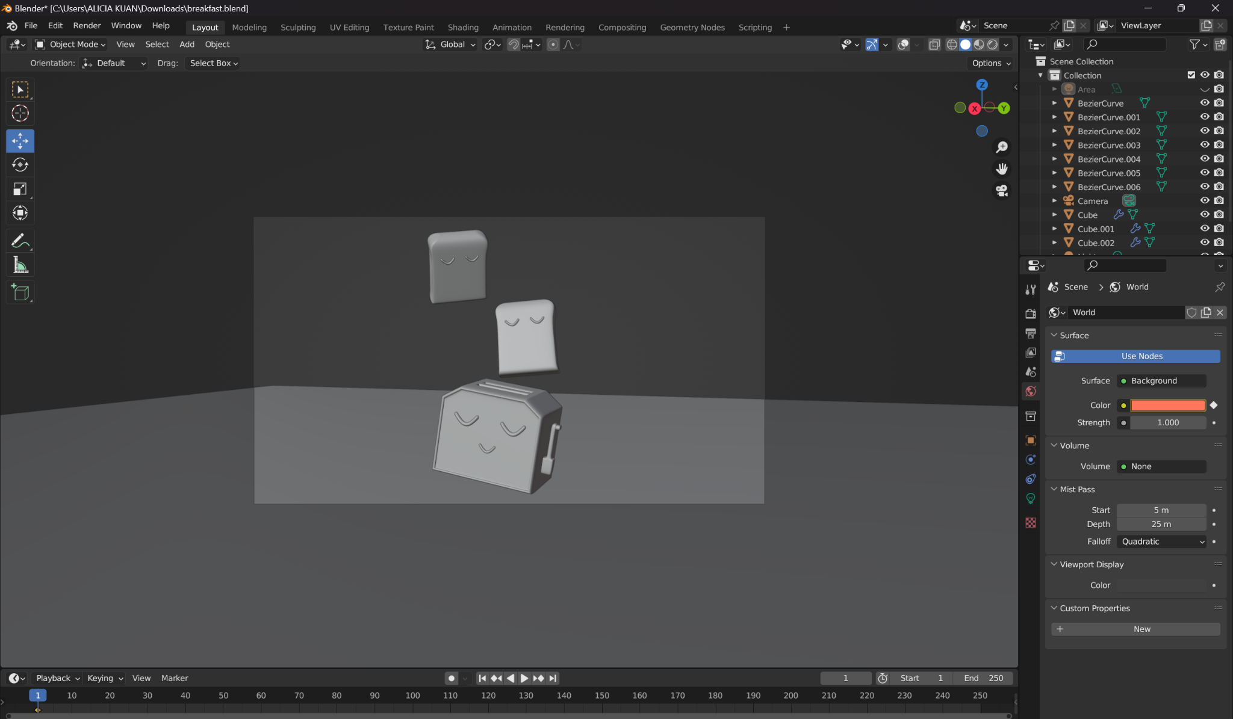The width and height of the screenshot is (1233, 719).
Task: Expand the Cube item in outliner
Action: coord(1055,215)
